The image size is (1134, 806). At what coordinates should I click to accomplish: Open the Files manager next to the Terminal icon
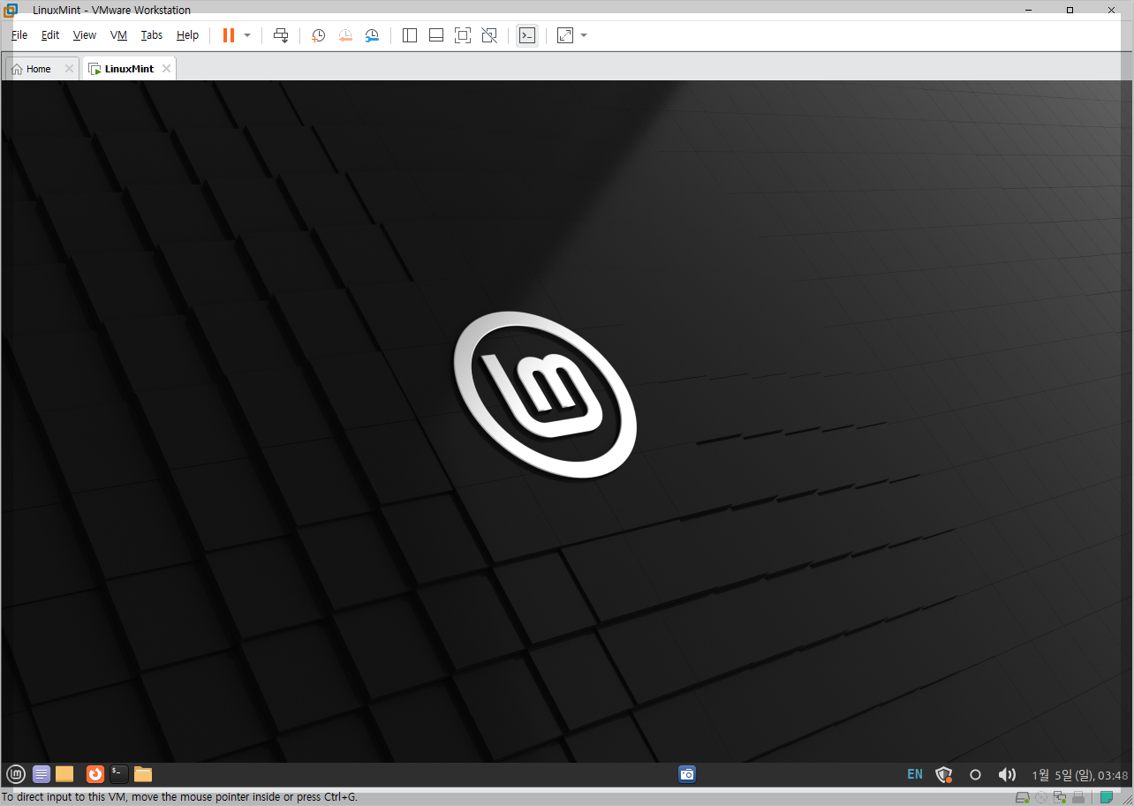143,774
